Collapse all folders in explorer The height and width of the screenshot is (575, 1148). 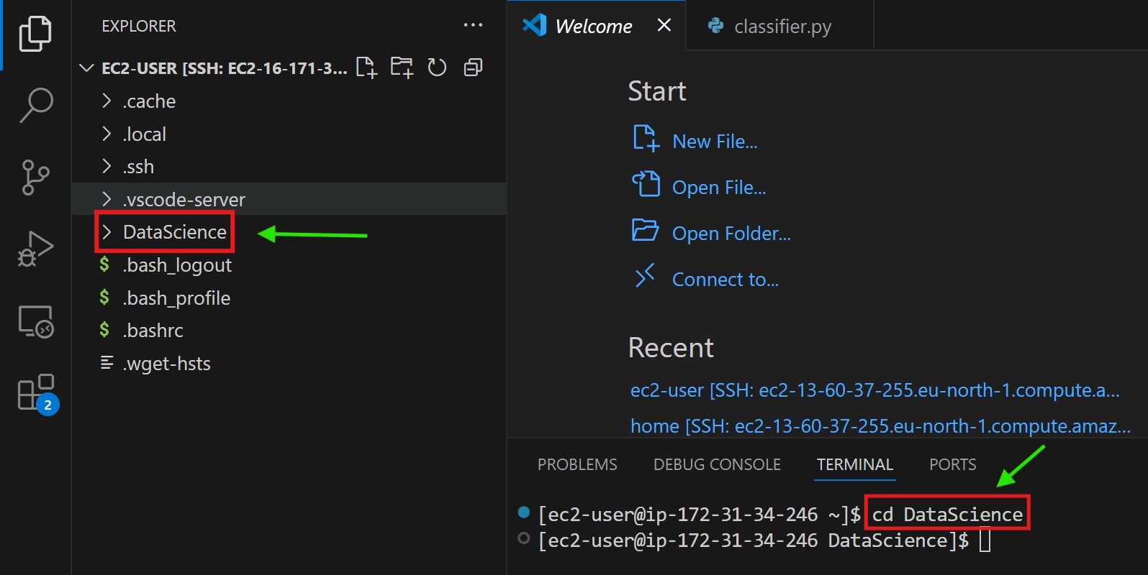[473, 68]
